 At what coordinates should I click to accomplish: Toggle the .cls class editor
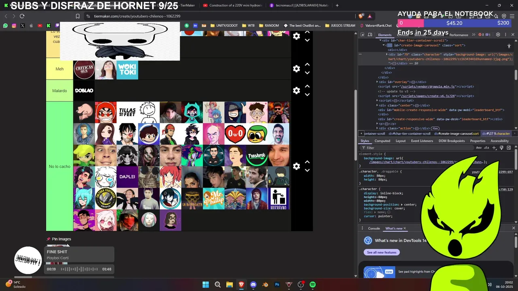(487, 148)
